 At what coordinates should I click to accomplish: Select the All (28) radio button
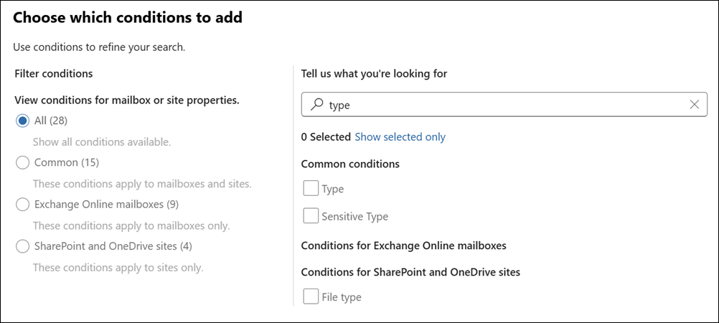pyautogui.click(x=22, y=121)
